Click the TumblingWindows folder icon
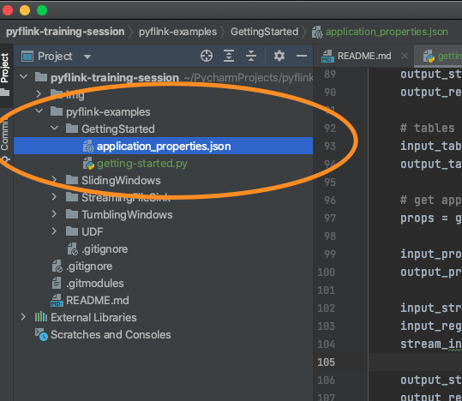The image size is (462, 401). pos(72,214)
